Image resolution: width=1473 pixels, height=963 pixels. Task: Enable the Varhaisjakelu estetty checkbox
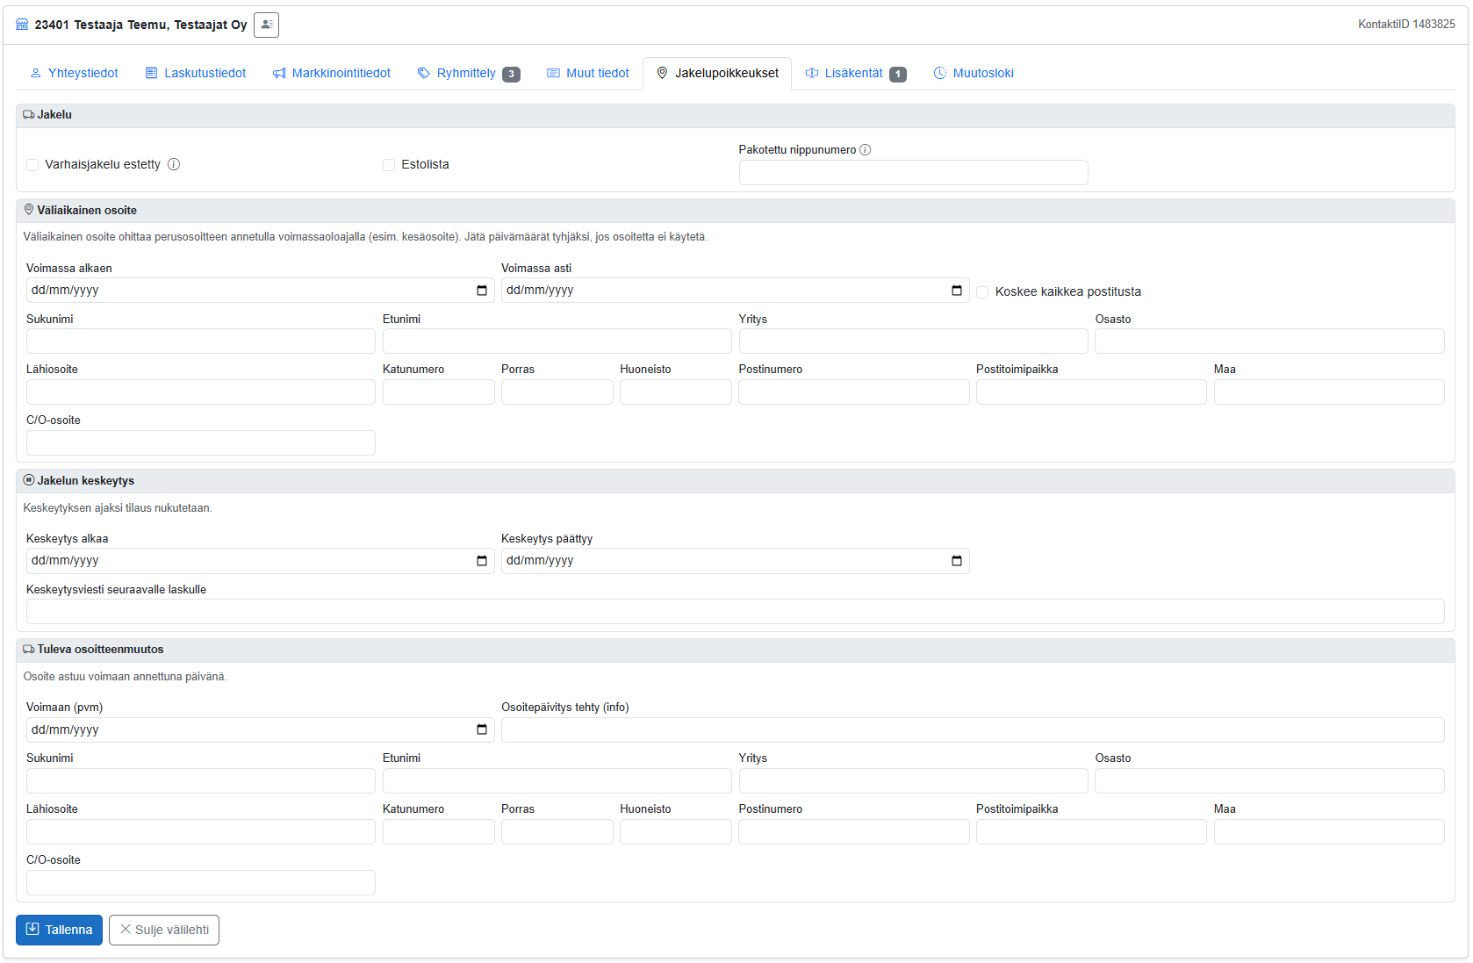[32, 165]
